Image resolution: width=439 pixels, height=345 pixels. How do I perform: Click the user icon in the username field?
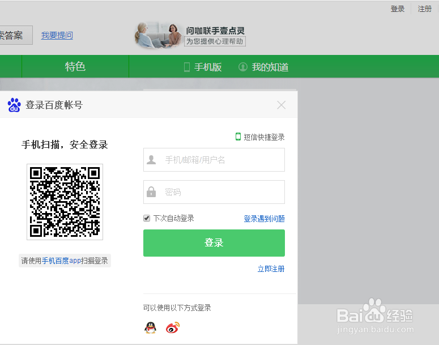[151, 160]
